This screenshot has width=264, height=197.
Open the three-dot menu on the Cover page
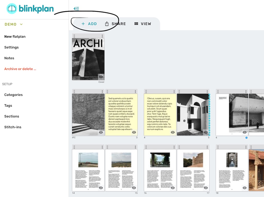tap(102, 36)
